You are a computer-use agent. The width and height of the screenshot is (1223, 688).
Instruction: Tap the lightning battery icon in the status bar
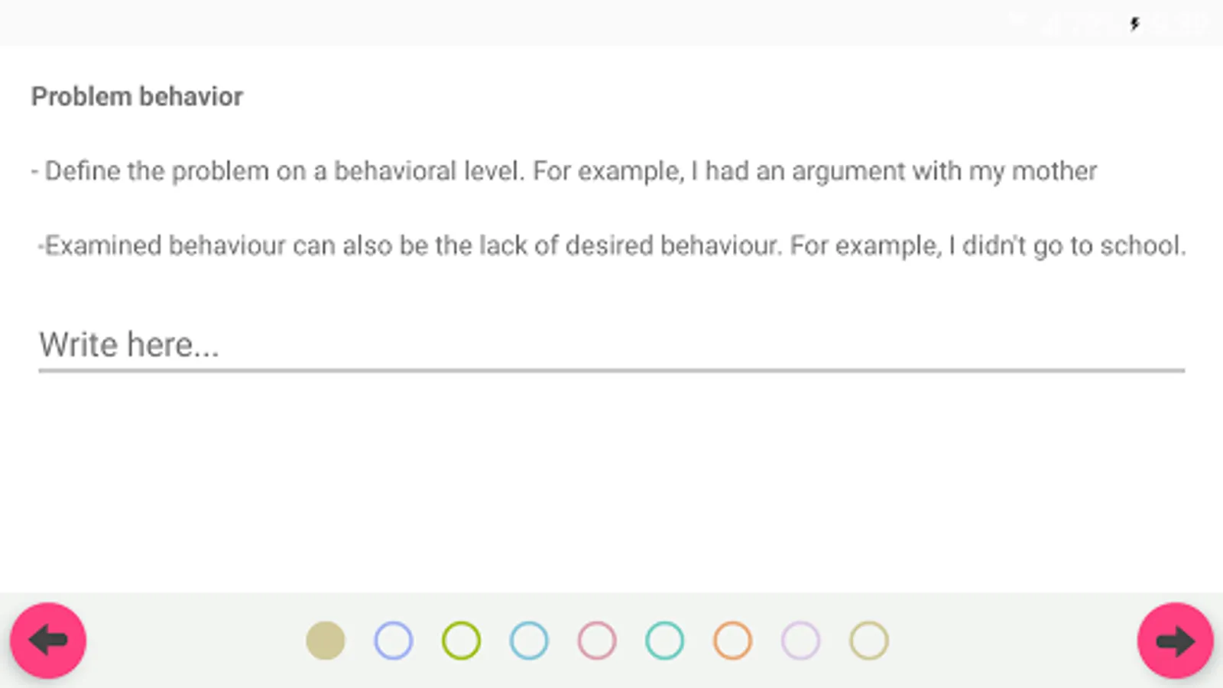tap(1134, 24)
